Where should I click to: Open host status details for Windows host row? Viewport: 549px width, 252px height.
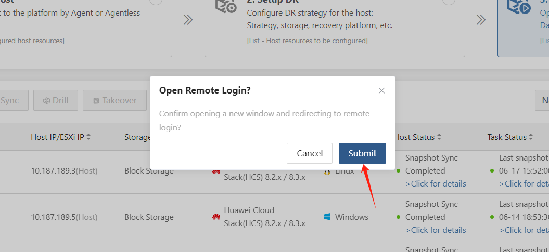click(436, 230)
